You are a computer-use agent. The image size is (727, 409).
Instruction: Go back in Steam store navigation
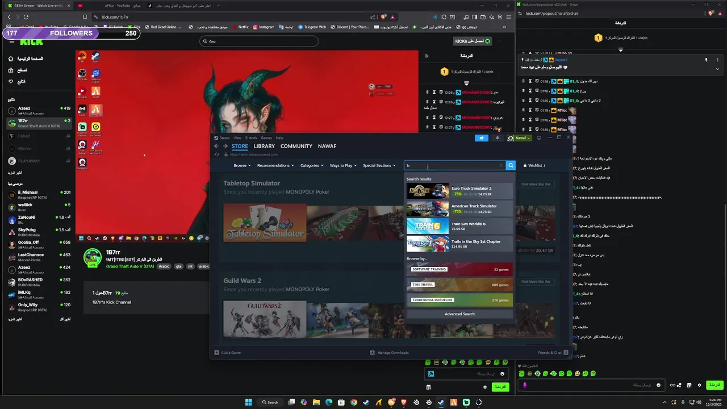pos(216,146)
